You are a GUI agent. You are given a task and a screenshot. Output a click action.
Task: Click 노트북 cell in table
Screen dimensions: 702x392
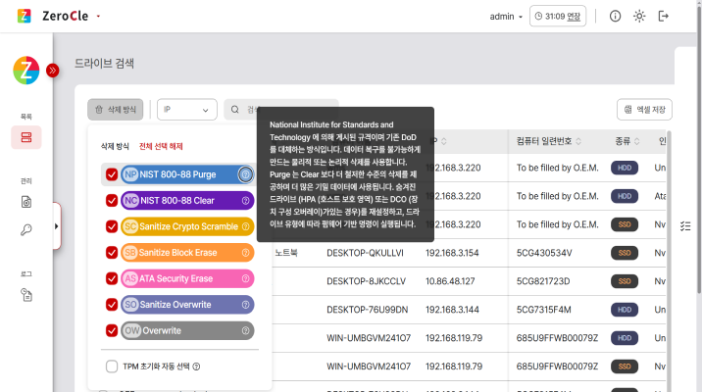pos(286,253)
